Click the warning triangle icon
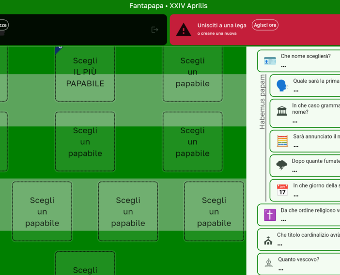This screenshot has width=340, height=275. [184, 30]
